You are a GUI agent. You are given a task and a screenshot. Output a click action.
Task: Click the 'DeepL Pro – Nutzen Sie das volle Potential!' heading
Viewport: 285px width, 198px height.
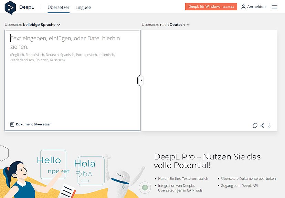[207, 161]
